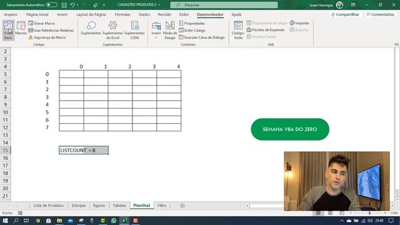Open the notification center icon
400x225 pixels.
point(391,221)
